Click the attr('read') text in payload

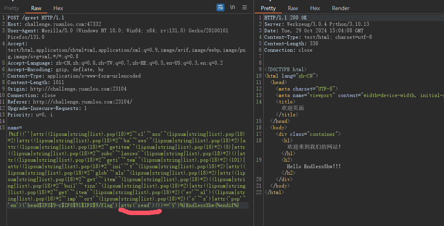[137, 205]
